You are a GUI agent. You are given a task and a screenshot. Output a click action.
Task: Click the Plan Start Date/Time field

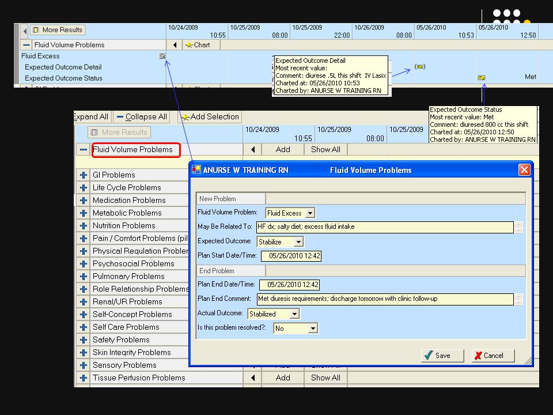(x=291, y=256)
